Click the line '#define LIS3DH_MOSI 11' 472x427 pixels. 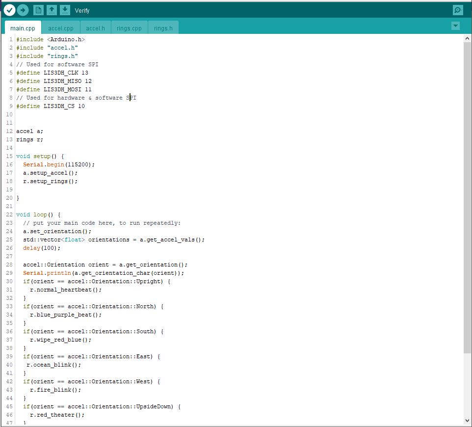[x=54, y=90]
